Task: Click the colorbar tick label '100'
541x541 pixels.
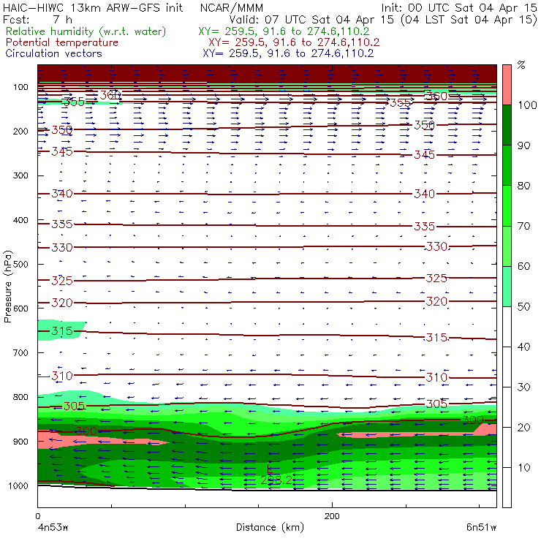Action: click(527, 105)
